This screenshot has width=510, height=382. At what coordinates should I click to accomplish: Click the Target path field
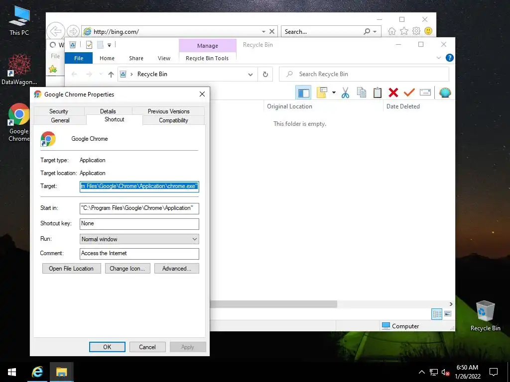point(139,187)
